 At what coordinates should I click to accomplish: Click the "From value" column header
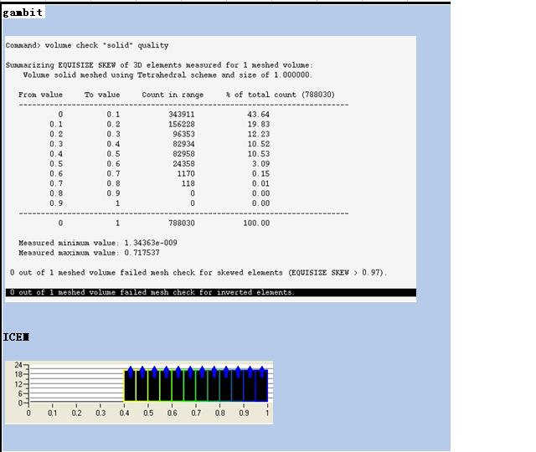click(40, 95)
